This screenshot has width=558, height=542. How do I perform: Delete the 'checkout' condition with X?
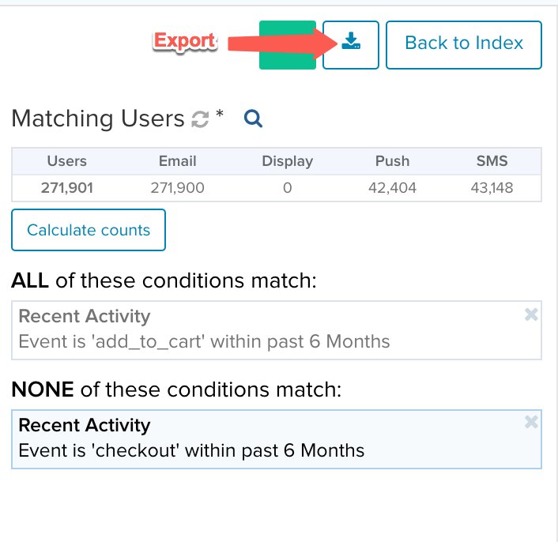pos(531,422)
